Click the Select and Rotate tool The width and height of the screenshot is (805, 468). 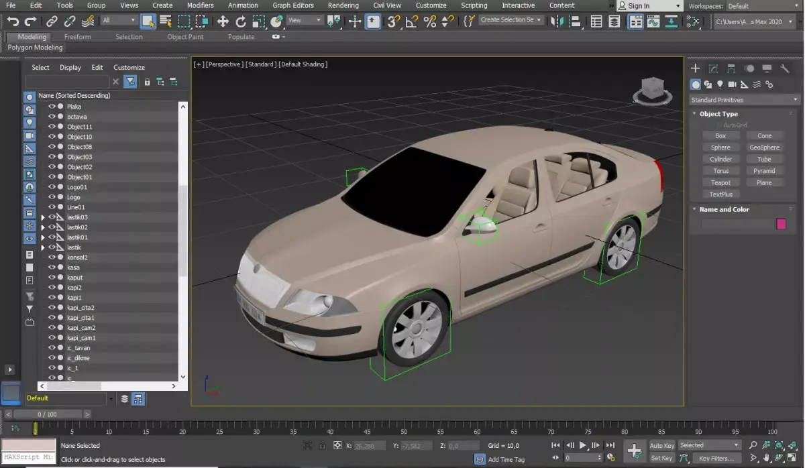pos(241,21)
